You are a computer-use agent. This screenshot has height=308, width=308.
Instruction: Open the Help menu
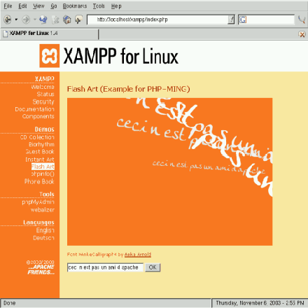[x=116, y=6]
